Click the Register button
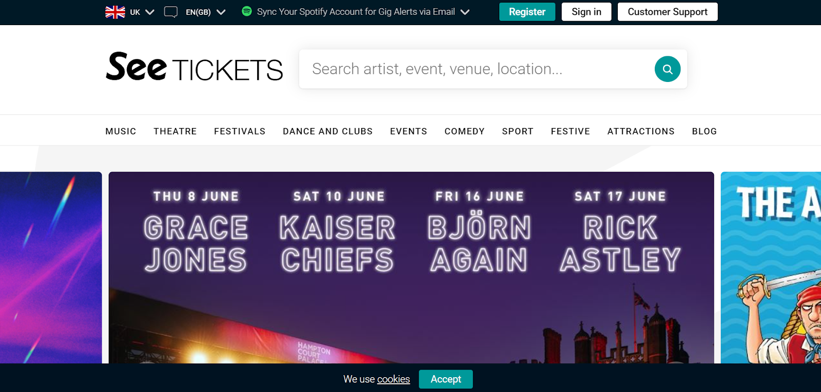 (x=527, y=12)
